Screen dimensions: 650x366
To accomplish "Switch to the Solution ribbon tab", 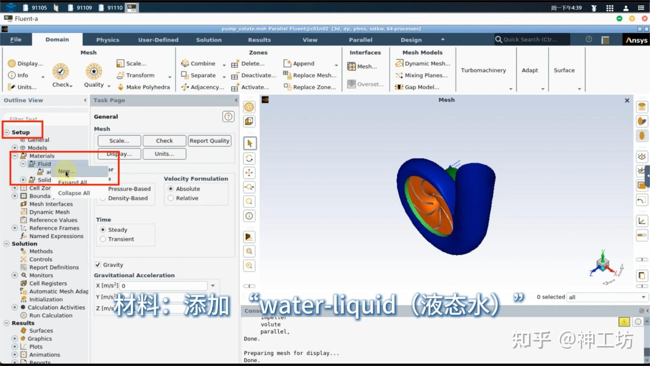I will 209,40.
